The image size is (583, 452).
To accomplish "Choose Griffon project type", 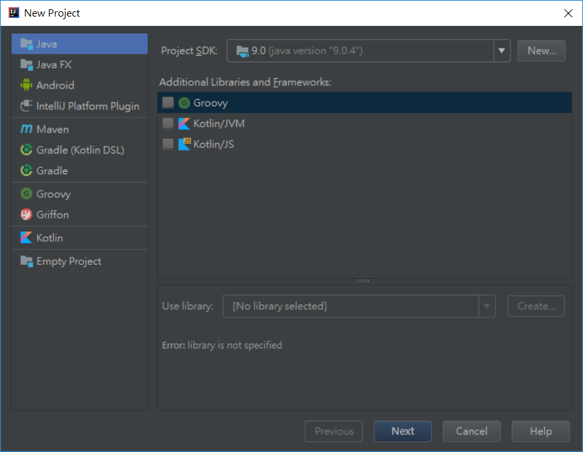I will pyautogui.click(x=80, y=214).
